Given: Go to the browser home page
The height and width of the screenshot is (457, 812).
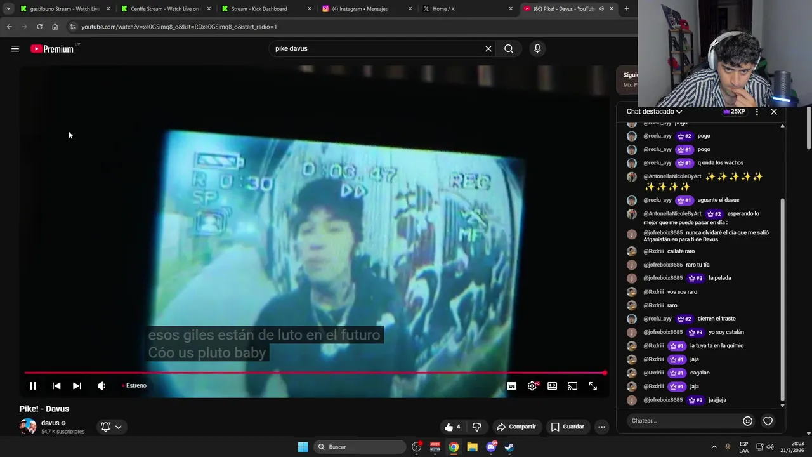Looking at the screenshot, I should (55, 27).
